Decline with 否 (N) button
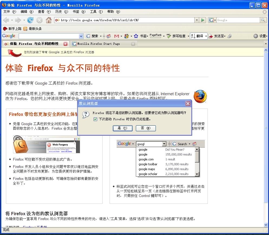Screen dimensions: 269x235 click(146, 128)
